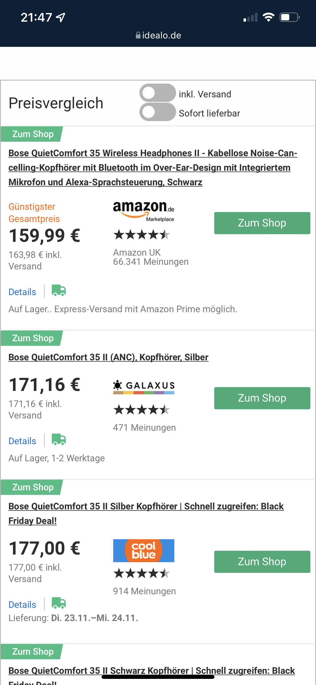Click the Coolblue star rating
This screenshot has width=316, height=685.
[x=141, y=573]
